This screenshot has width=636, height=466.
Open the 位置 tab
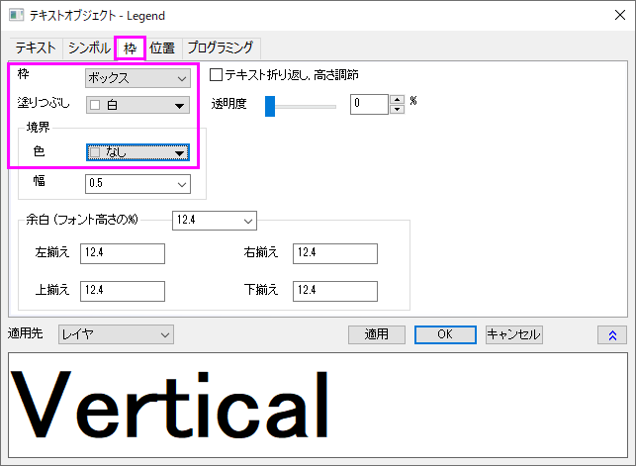point(162,48)
